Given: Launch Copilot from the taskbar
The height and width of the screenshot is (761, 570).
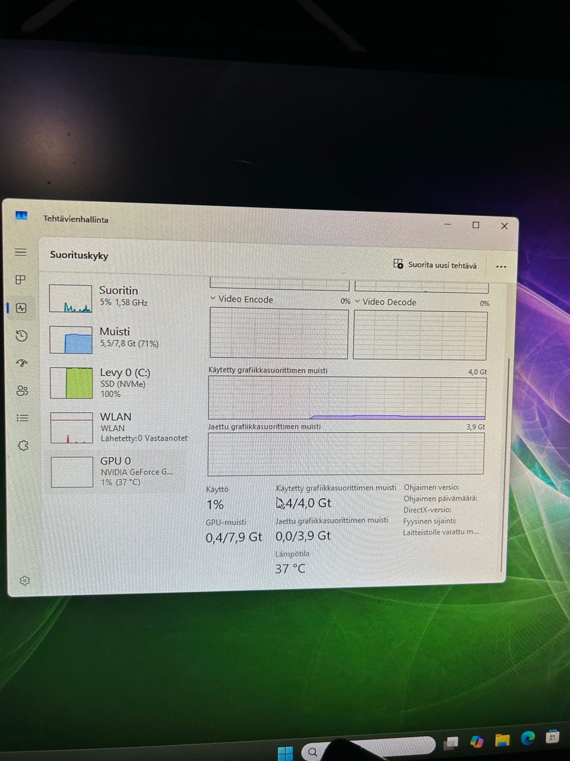Looking at the screenshot, I should pos(477,741).
